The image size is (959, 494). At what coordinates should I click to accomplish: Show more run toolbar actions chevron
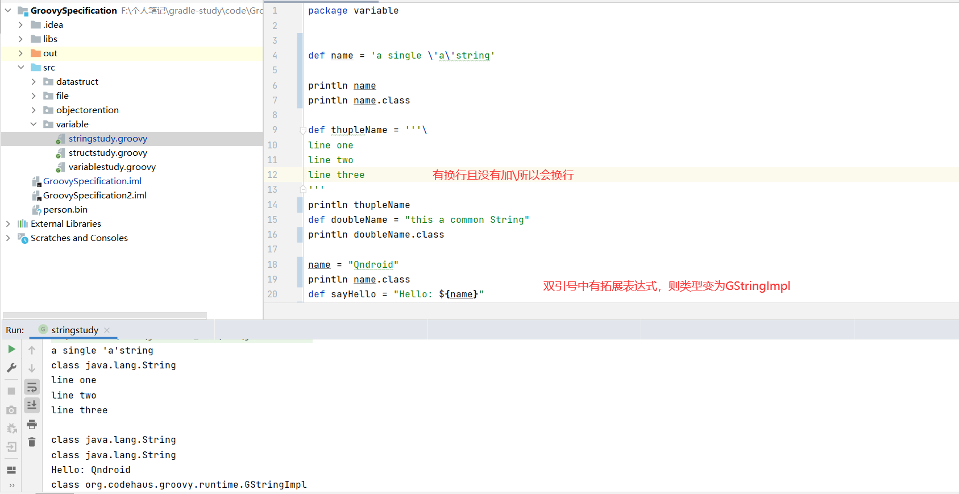pyautogui.click(x=11, y=485)
